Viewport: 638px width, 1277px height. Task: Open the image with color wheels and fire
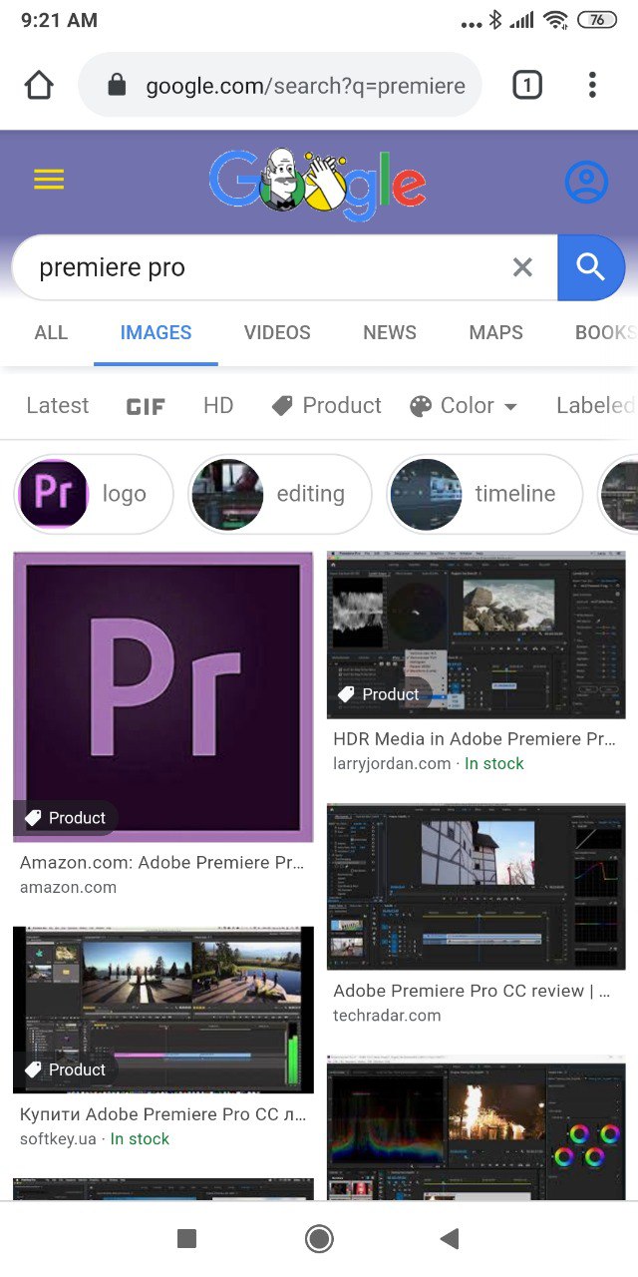477,1127
